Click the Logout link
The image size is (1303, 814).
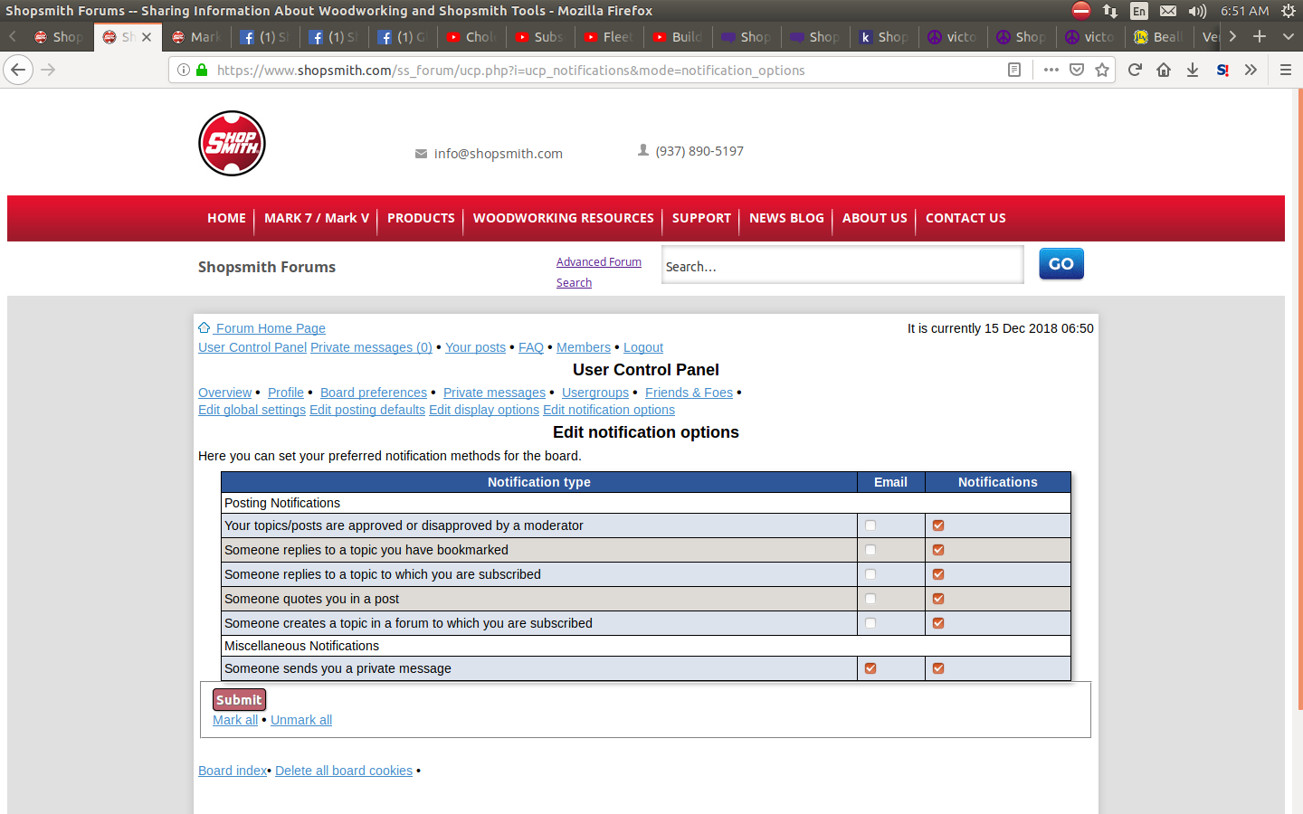(643, 347)
